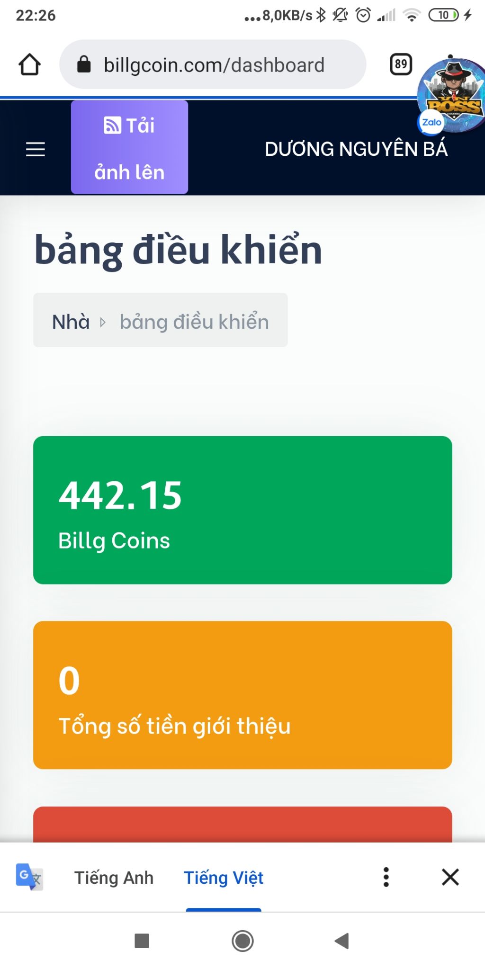Open the Google Translate icon in the translate bar
Viewport: 485px width, 970px height.
pos(29,877)
